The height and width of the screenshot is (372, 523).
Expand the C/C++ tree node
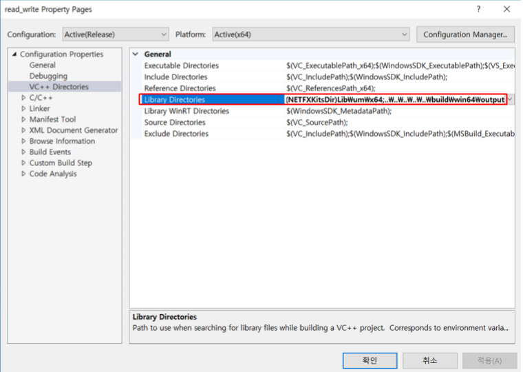click(23, 98)
